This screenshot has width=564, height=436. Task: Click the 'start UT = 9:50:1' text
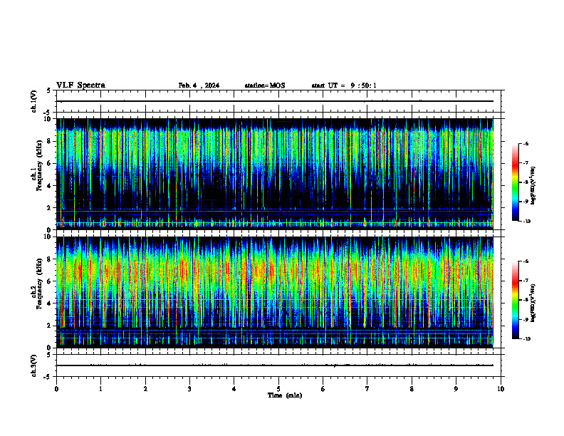[x=344, y=85]
